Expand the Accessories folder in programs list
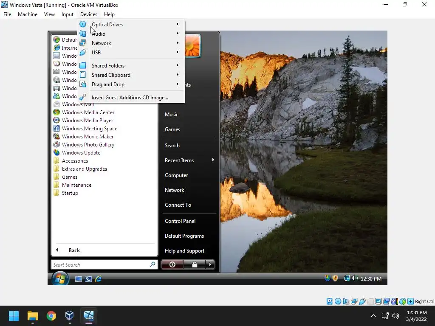The width and height of the screenshot is (435, 326). pos(71,160)
